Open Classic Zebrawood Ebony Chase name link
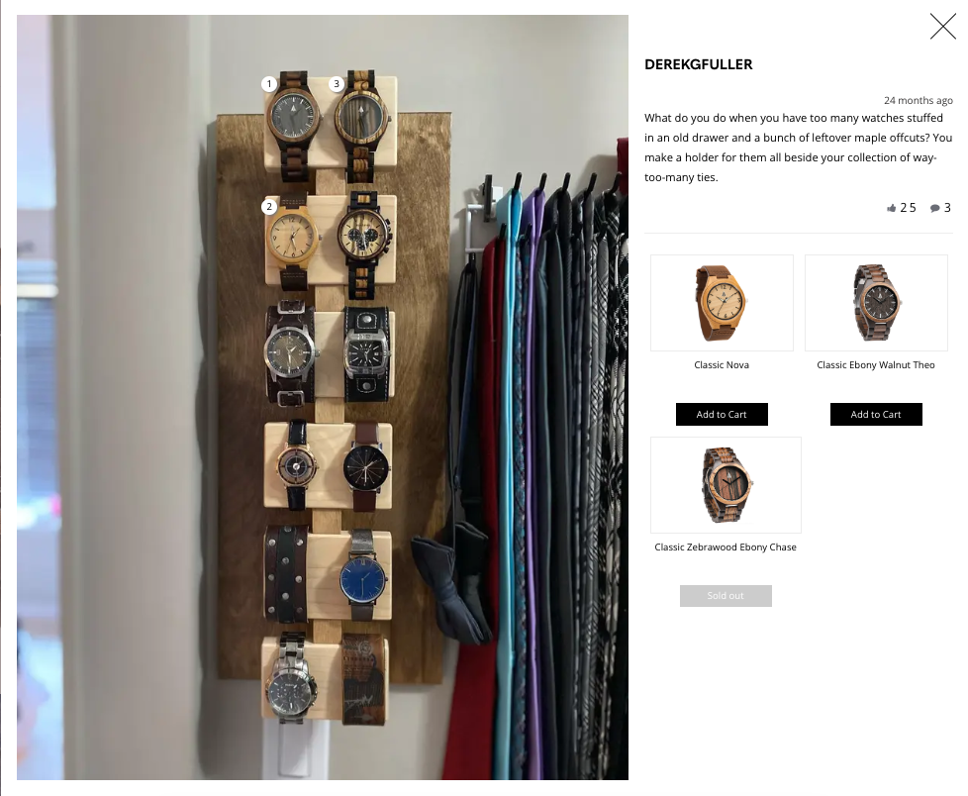 (726, 547)
